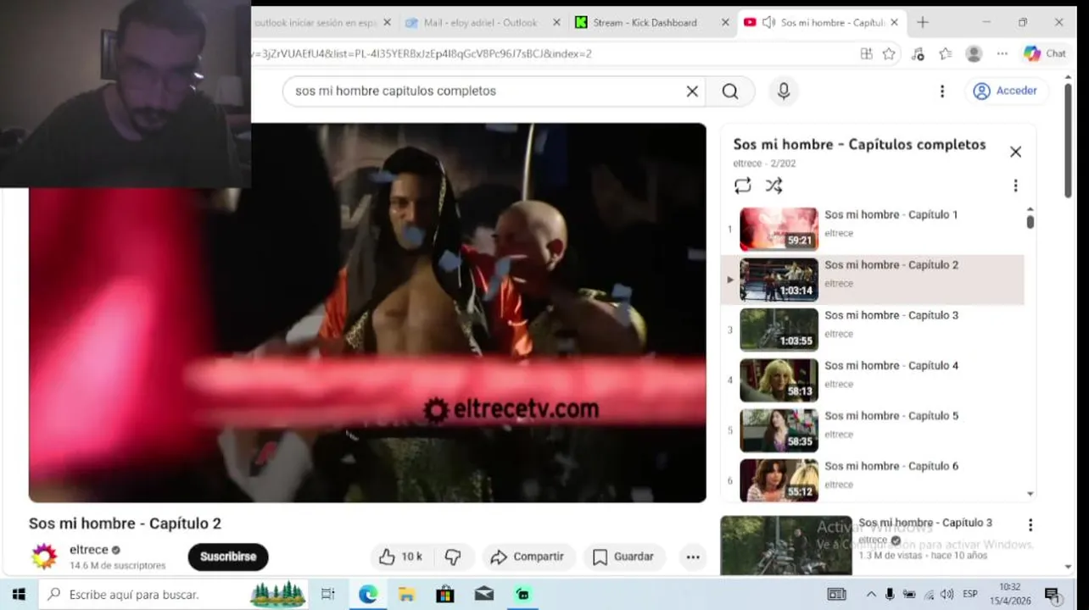Choose 'Sos mi hombre - Capítulo 5' in the playlist
Screen dimensions: 1089x610
click(x=891, y=416)
